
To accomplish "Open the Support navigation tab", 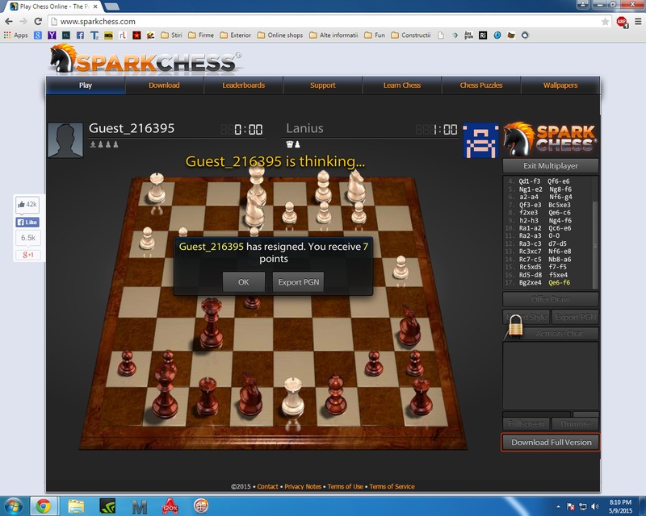I will [x=322, y=85].
